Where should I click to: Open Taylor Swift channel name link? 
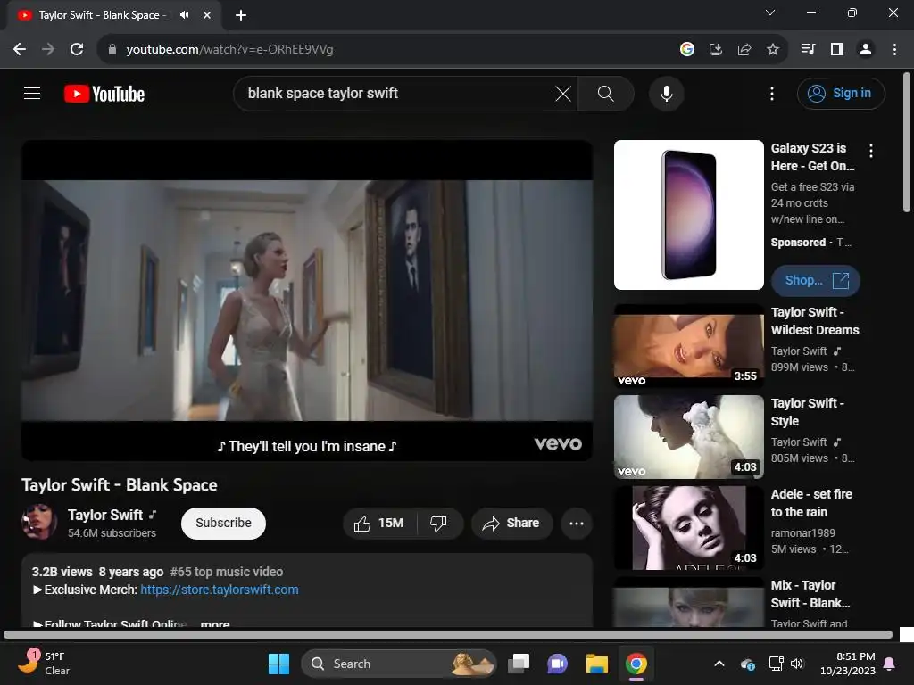point(105,515)
